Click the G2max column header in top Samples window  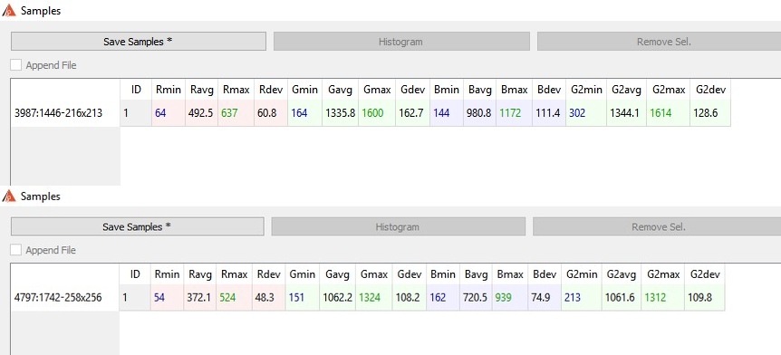pyautogui.click(x=668, y=90)
